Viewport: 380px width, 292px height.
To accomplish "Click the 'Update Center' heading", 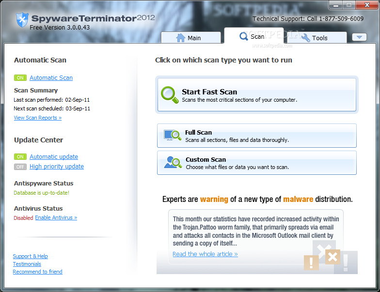I will tap(39, 140).
